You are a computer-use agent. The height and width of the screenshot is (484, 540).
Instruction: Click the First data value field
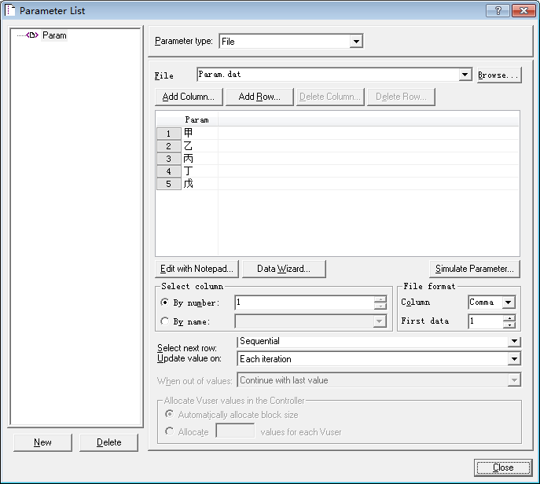485,321
